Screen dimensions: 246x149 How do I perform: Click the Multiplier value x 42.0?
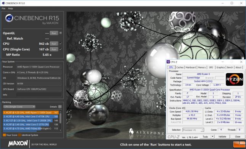(x=192, y=115)
